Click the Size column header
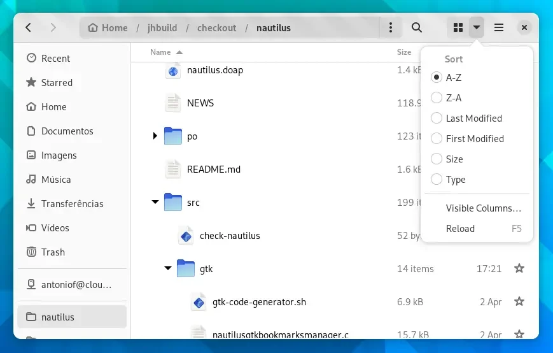The height and width of the screenshot is (353, 553). (404, 52)
